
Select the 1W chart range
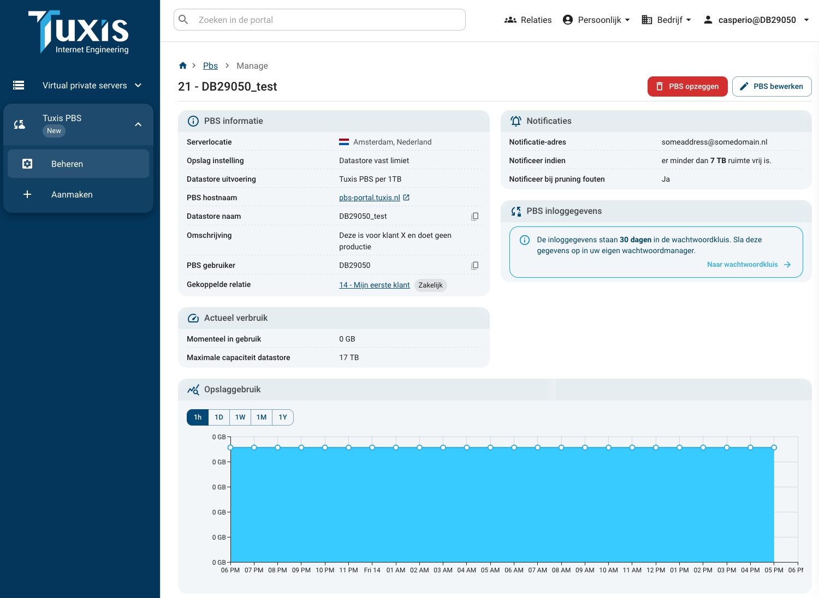pos(240,417)
